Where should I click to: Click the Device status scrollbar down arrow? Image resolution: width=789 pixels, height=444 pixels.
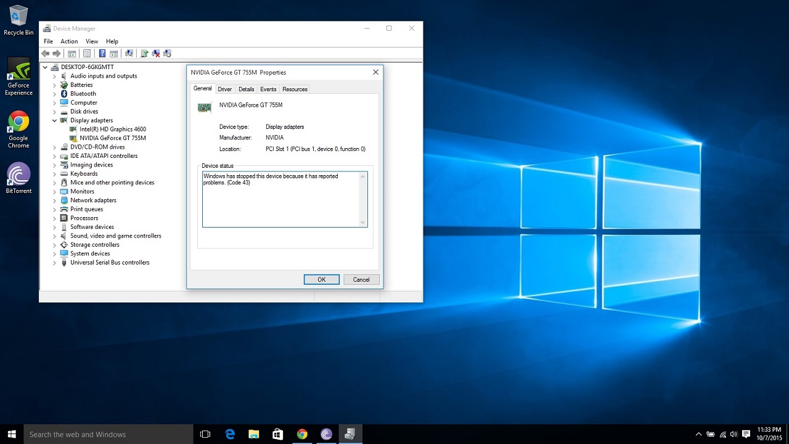point(362,222)
